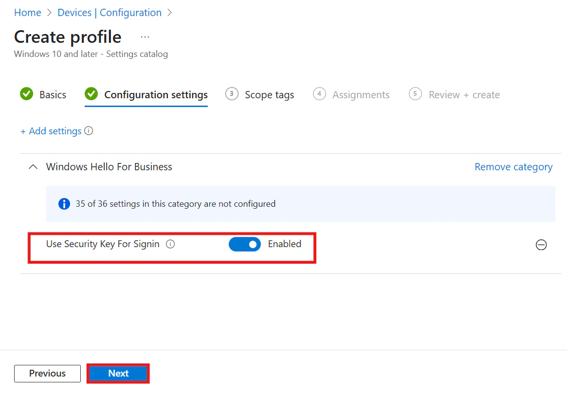Click the step 5 circle icon

(415, 94)
